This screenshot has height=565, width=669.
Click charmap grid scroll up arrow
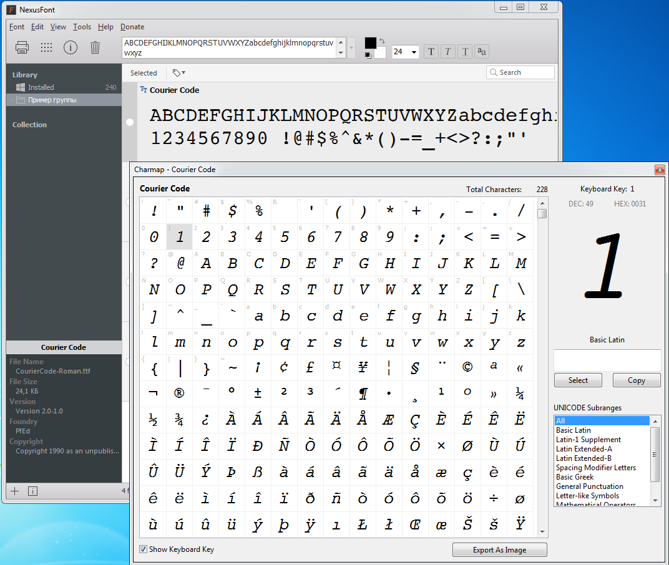(542, 203)
